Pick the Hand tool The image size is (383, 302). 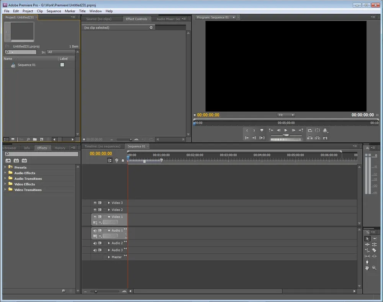(367, 268)
